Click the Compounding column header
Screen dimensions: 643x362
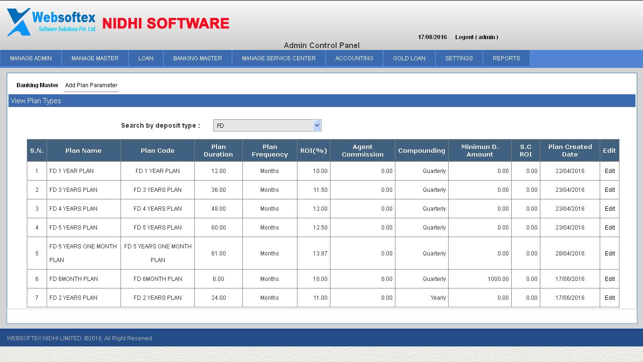(x=422, y=151)
